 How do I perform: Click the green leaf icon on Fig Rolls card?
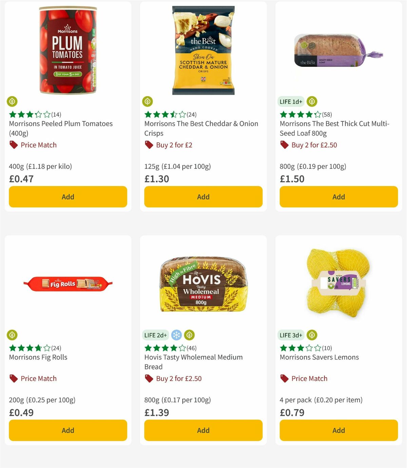pos(12,335)
